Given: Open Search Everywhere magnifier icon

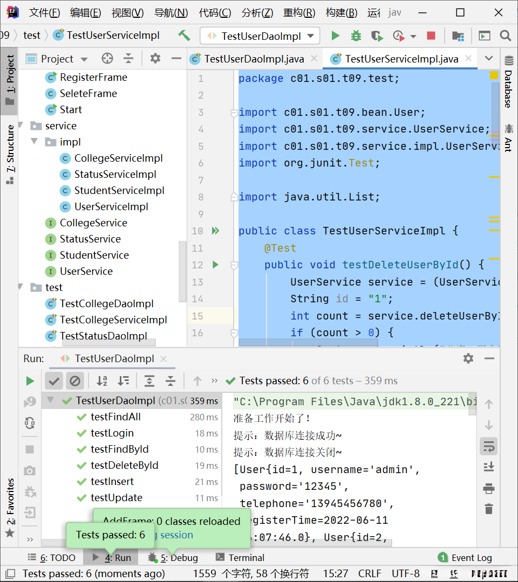Looking at the screenshot, I should (506, 36).
